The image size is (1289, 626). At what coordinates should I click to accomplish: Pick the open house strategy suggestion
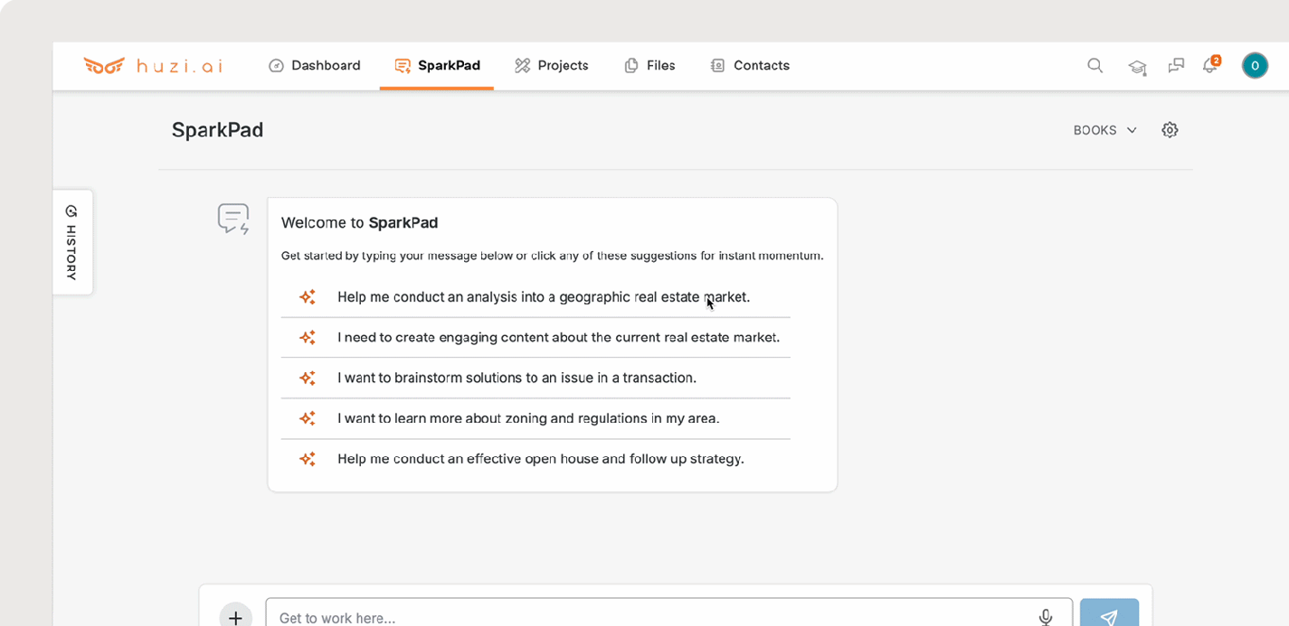tap(540, 459)
